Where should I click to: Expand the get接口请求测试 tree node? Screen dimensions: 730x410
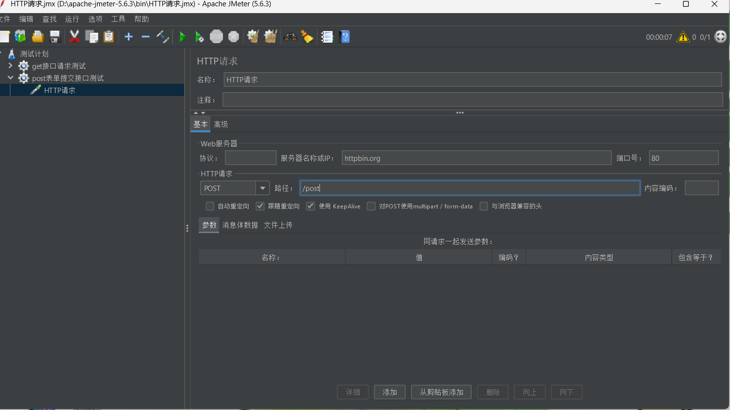(x=10, y=65)
